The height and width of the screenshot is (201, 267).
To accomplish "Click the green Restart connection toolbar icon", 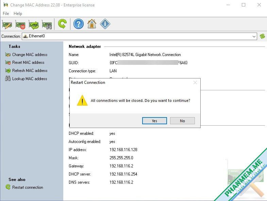I will [62, 24].
